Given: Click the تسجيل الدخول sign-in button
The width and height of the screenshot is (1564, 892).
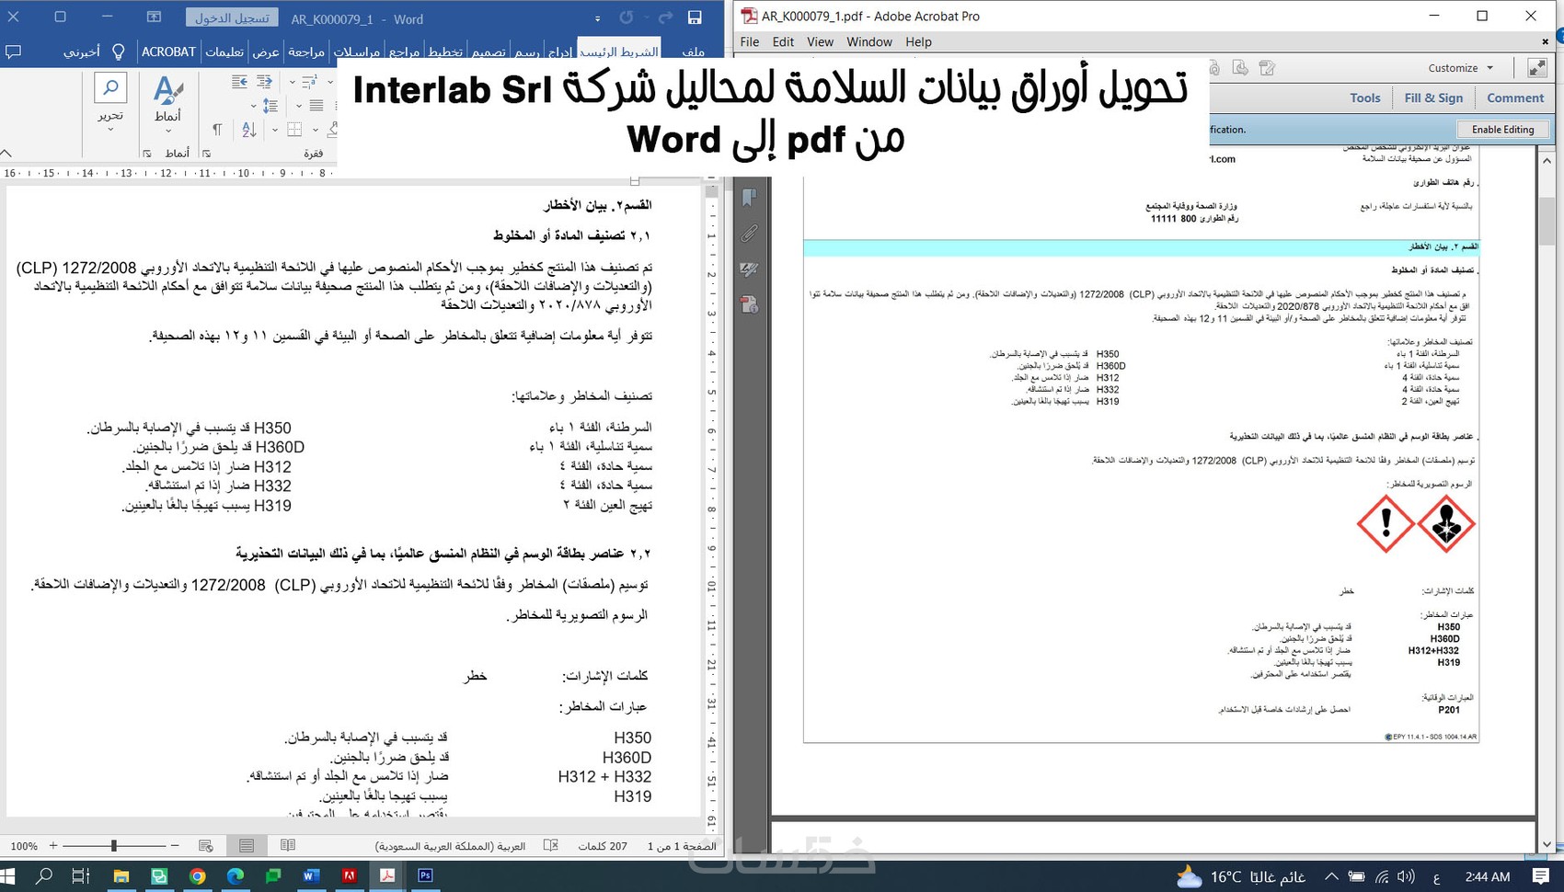Looking at the screenshot, I should point(232,18).
